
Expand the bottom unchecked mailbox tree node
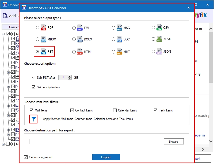pyautogui.click(x=3, y=144)
